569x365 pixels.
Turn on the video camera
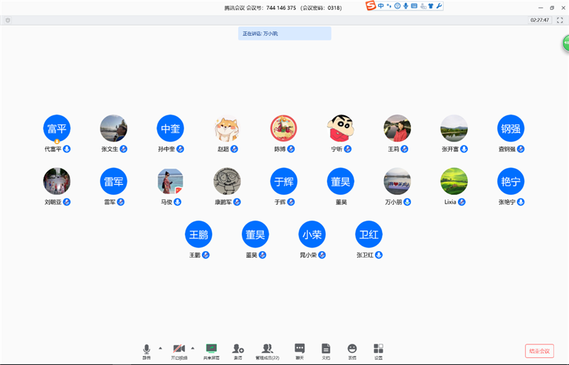(179, 349)
